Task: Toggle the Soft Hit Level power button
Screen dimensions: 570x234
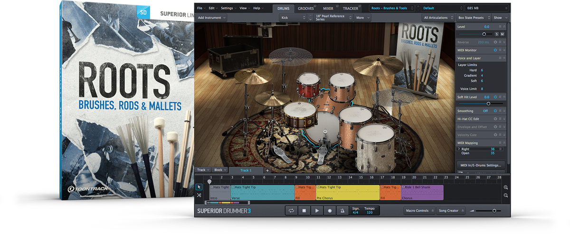Action: (x=494, y=97)
